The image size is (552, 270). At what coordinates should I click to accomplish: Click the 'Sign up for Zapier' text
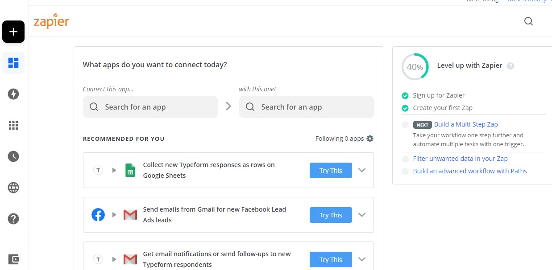pyautogui.click(x=439, y=95)
